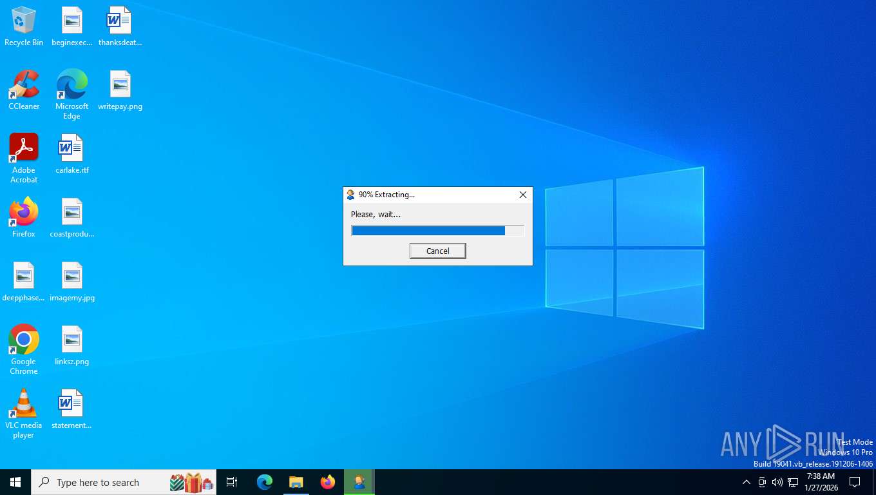Click the extraction progress bar
The image size is (876, 495).
click(x=438, y=231)
